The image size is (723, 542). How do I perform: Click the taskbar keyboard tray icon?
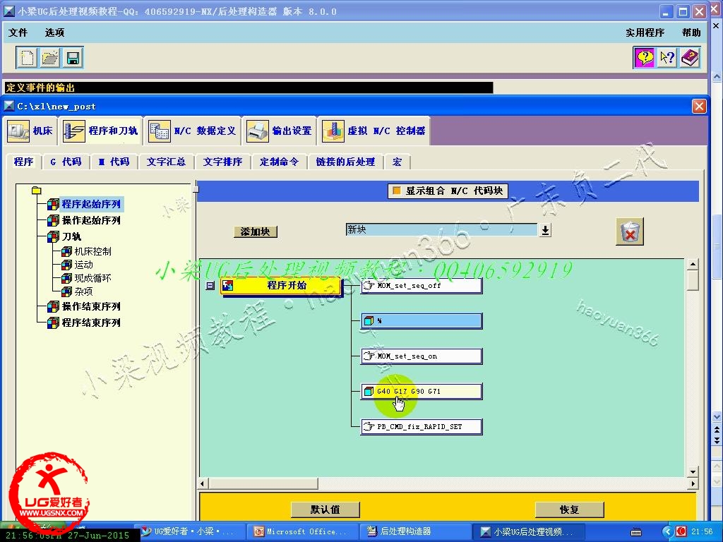click(x=636, y=532)
